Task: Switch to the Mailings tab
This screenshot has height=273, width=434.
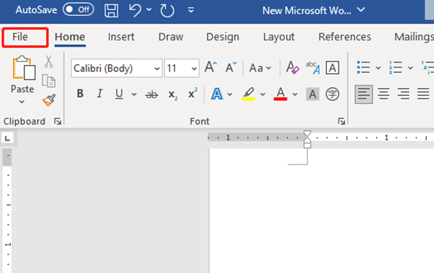Action: tap(414, 37)
